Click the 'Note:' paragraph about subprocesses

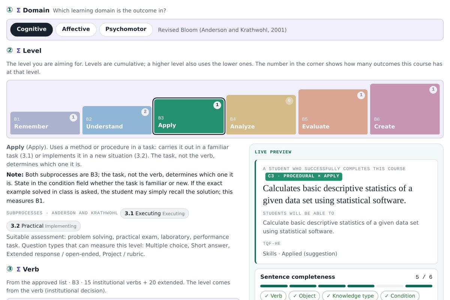120,187
